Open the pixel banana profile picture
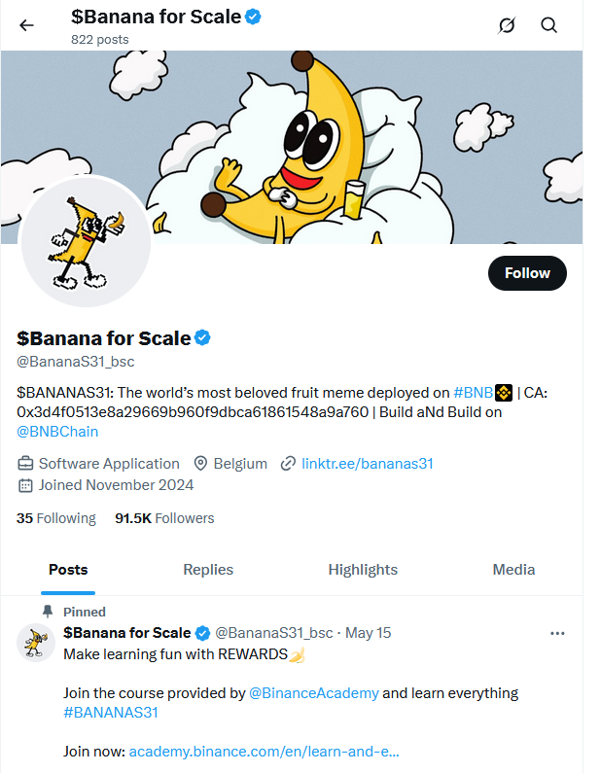 click(86, 241)
